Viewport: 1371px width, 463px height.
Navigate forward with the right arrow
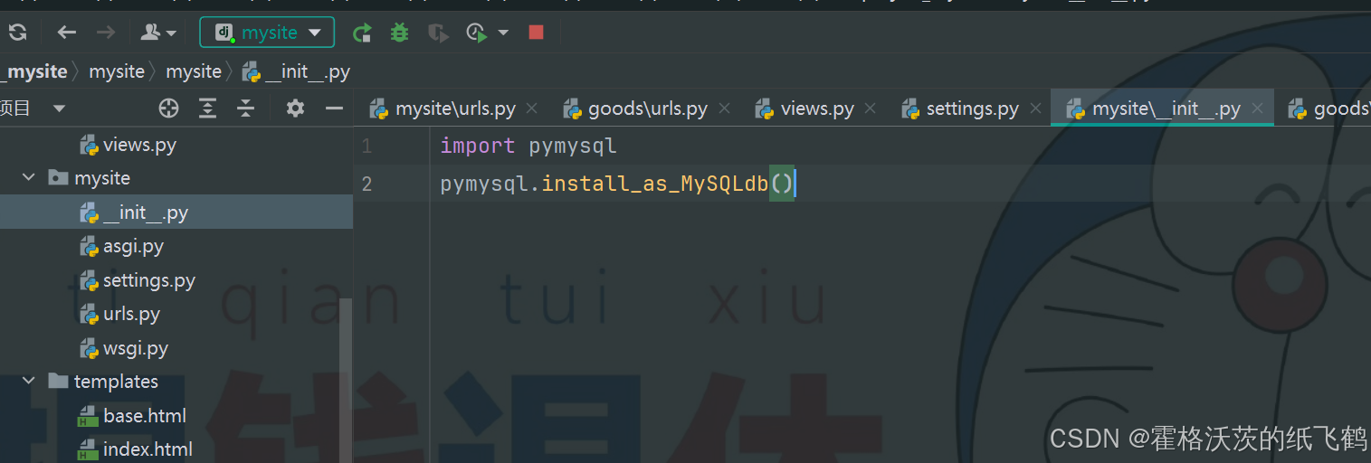[106, 33]
